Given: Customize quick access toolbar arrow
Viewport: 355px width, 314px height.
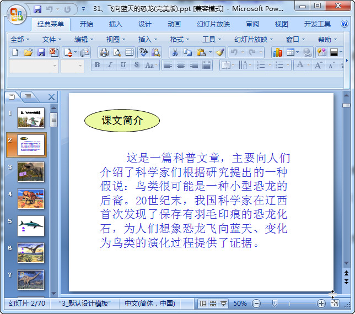Looking at the screenshot, I should [x=84, y=9].
